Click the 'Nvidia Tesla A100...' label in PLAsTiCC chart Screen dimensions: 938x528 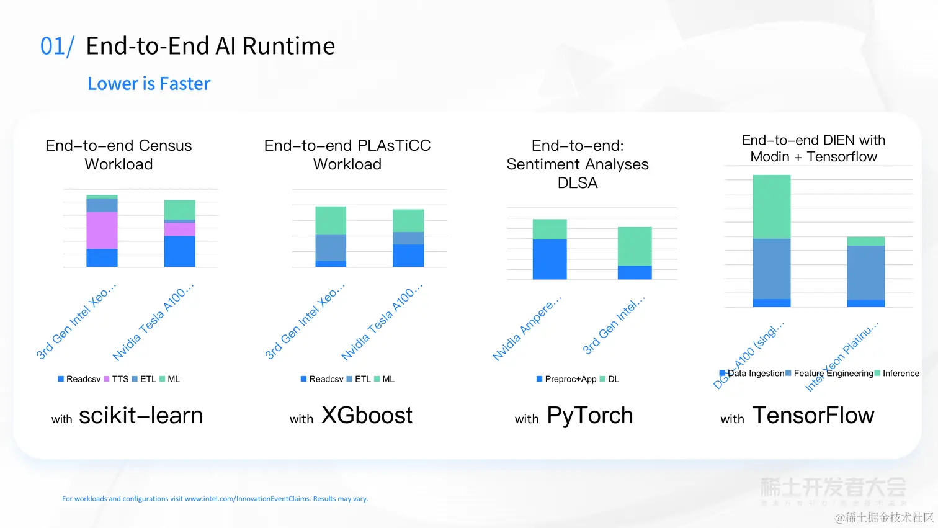[382, 322]
